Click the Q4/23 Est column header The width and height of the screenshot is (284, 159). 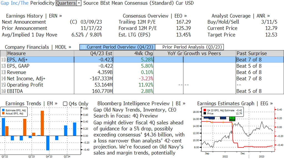[93, 53]
